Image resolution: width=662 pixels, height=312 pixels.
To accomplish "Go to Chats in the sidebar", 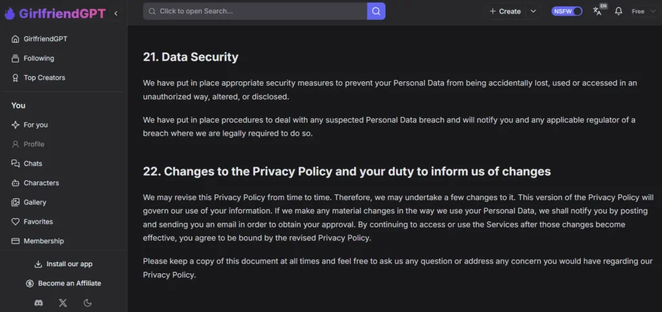I will [32, 163].
